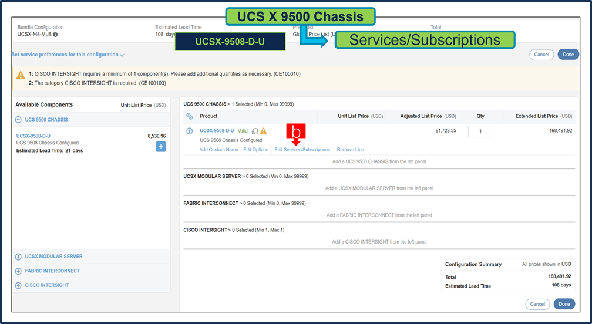Click the bottom Cancel button
Viewport: 592px width, 324px height.
point(537,304)
